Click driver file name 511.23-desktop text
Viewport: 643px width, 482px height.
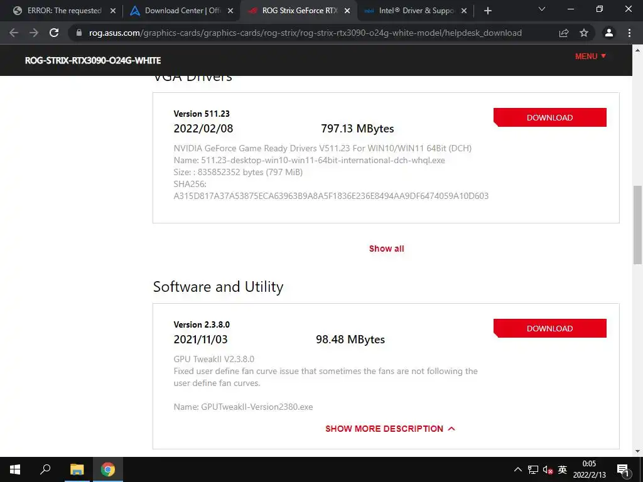click(323, 160)
